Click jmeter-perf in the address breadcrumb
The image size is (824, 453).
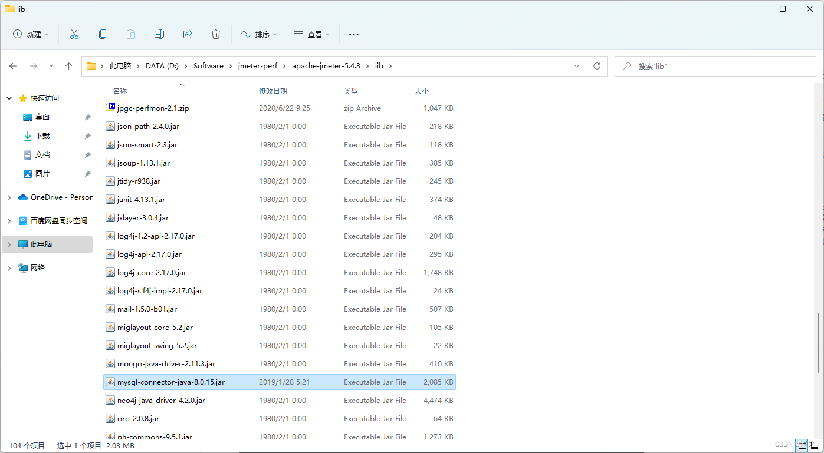(258, 66)
